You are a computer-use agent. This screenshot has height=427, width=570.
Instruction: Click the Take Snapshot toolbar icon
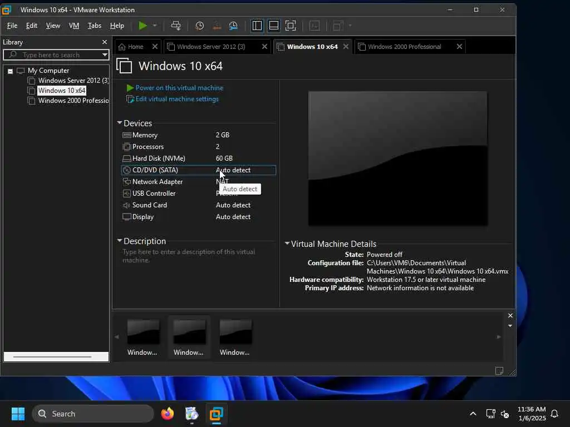tap(200, 26)
